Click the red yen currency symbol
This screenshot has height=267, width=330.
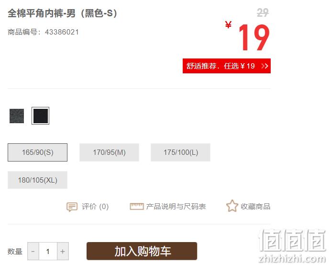click(228, 24)
